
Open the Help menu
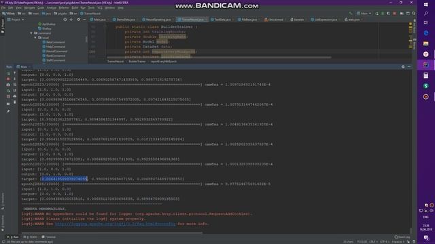click(120, 7)
